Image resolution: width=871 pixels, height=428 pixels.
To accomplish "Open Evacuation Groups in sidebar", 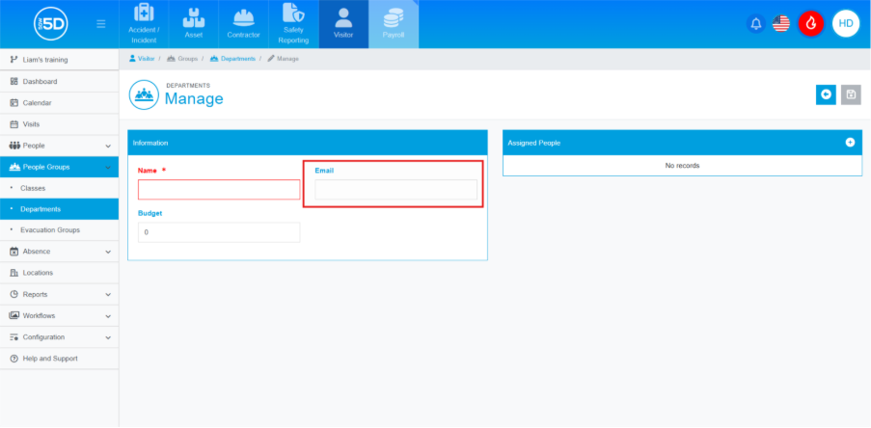I will click(59, 229).
